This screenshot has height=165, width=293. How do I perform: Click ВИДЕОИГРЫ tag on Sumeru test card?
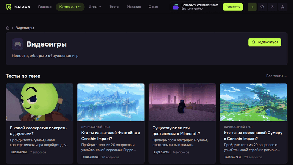233,157
